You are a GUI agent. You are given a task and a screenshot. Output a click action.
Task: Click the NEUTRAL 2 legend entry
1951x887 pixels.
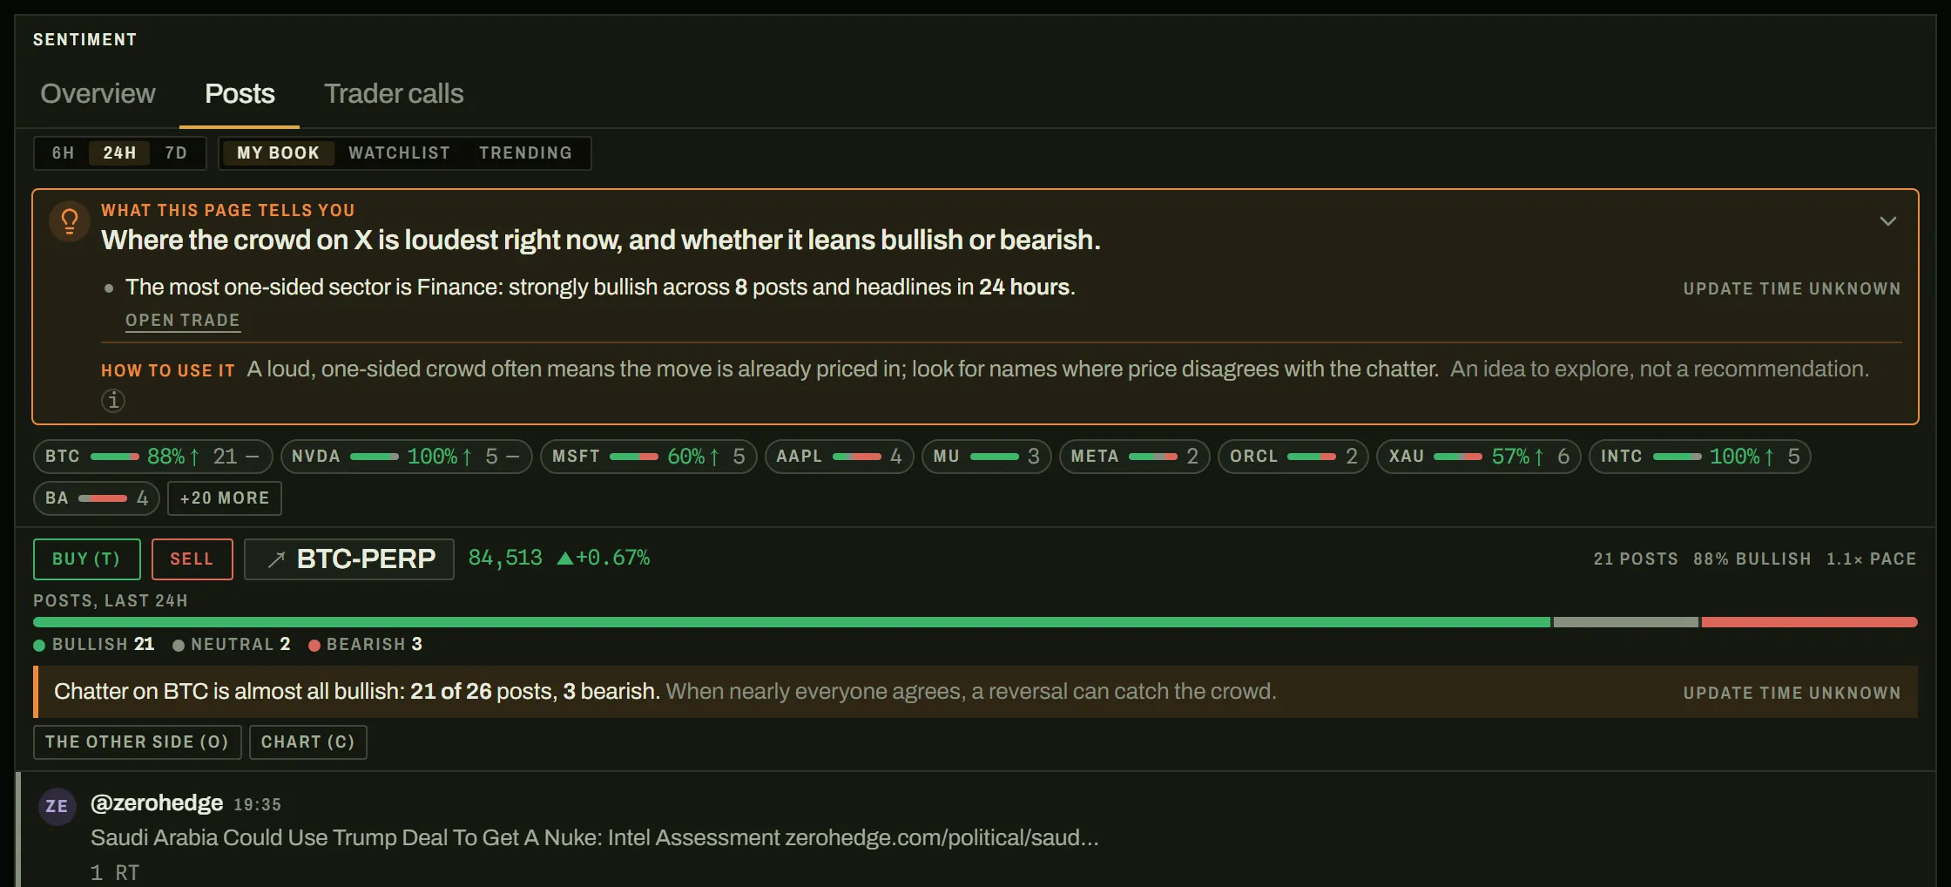point(232,645)
